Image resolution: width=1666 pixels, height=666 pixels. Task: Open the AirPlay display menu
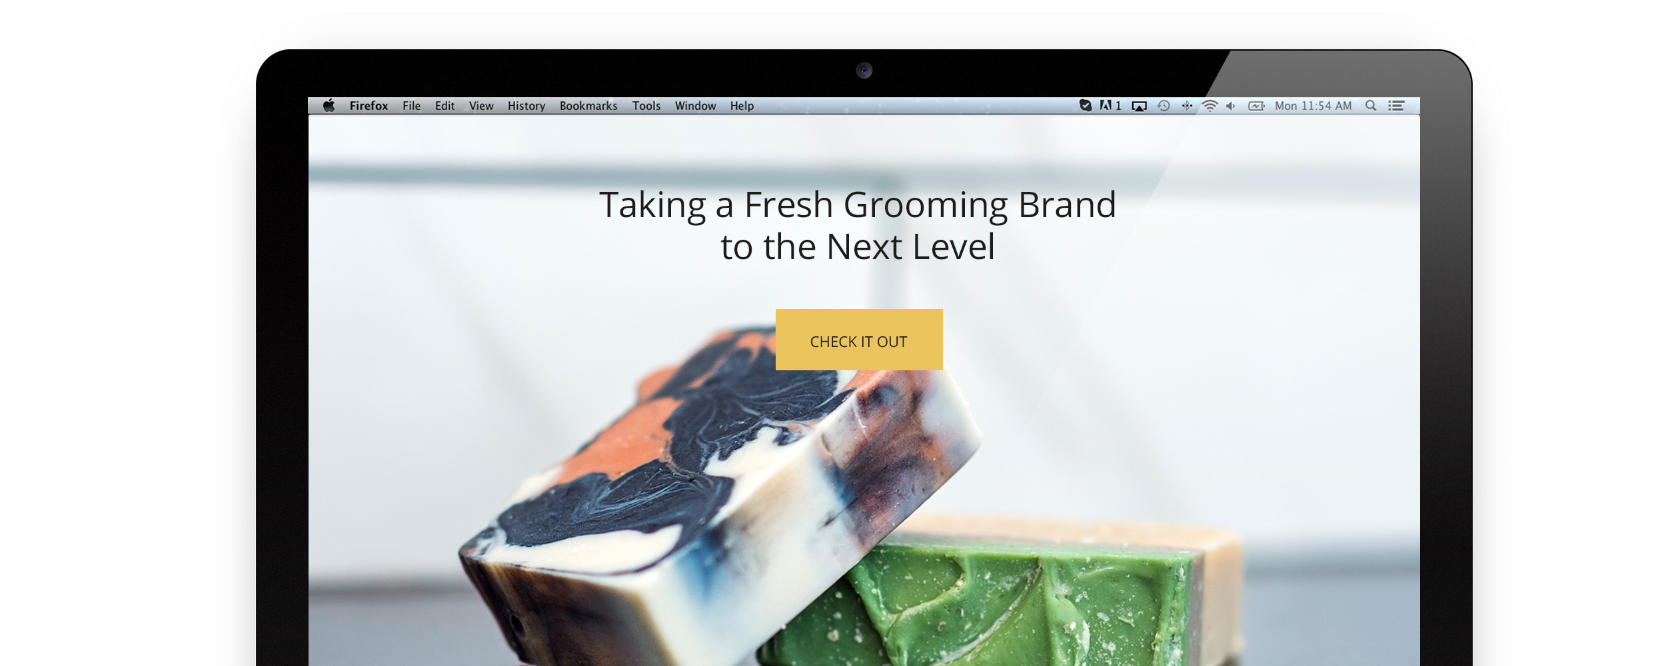(x=1139, y=106)
